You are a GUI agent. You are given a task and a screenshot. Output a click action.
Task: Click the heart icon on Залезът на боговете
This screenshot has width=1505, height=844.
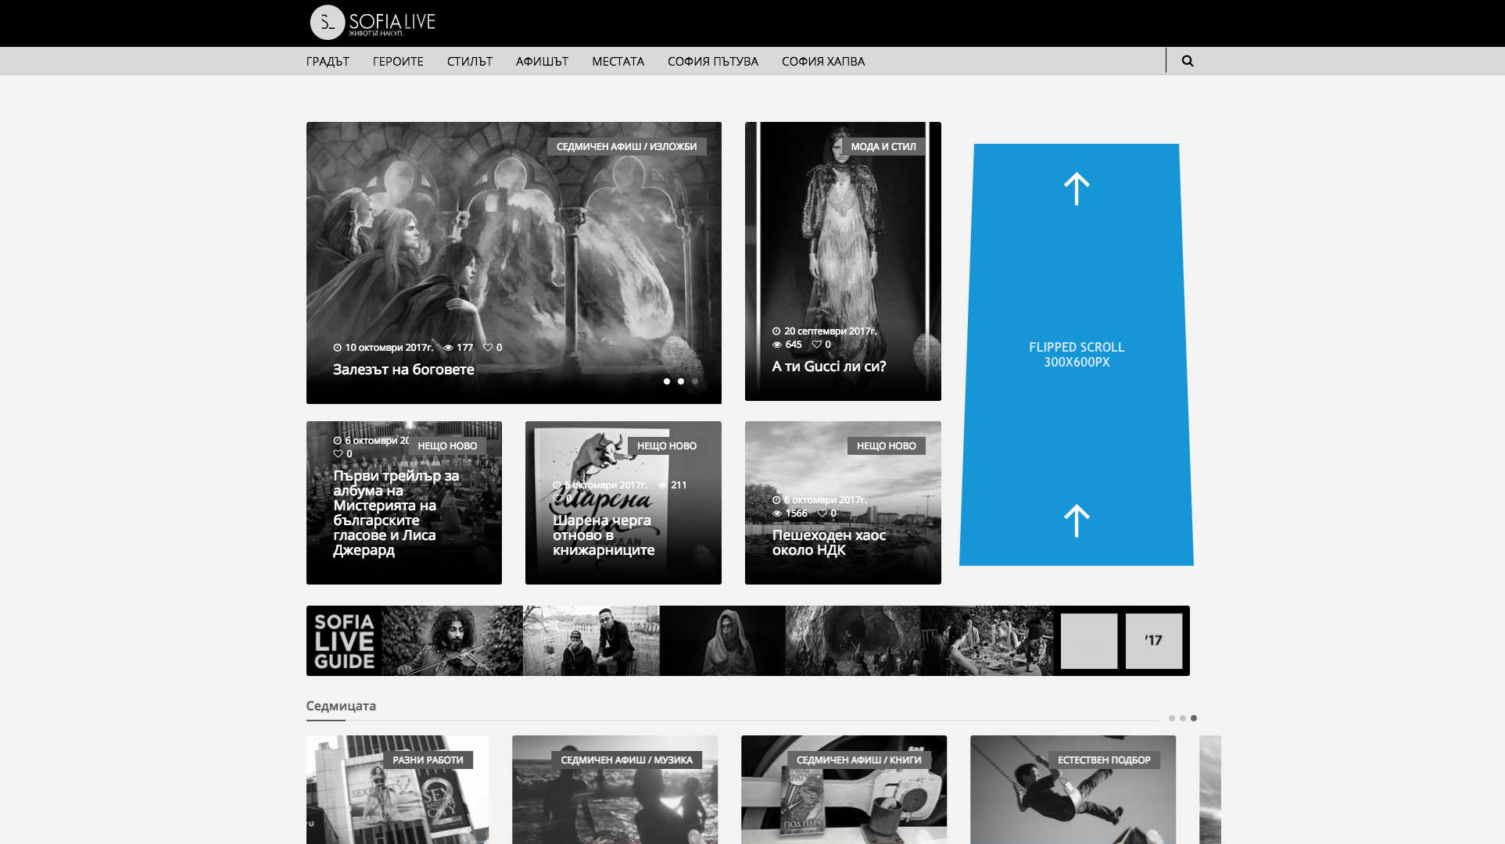pyautogui.click(x=488, y=348)
